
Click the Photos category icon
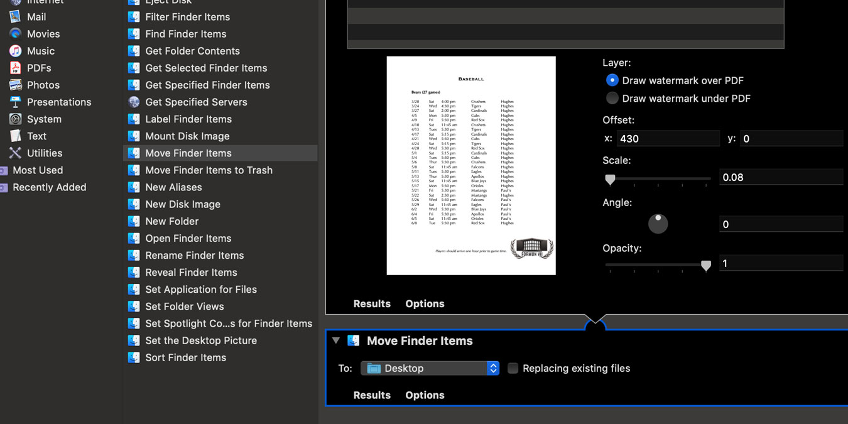coord(13,84)
